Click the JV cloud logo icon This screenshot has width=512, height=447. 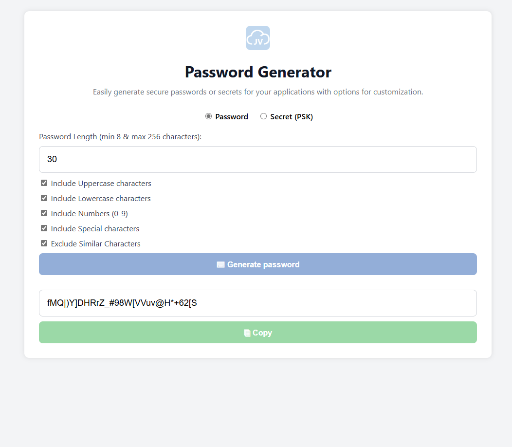click(257, 38)
